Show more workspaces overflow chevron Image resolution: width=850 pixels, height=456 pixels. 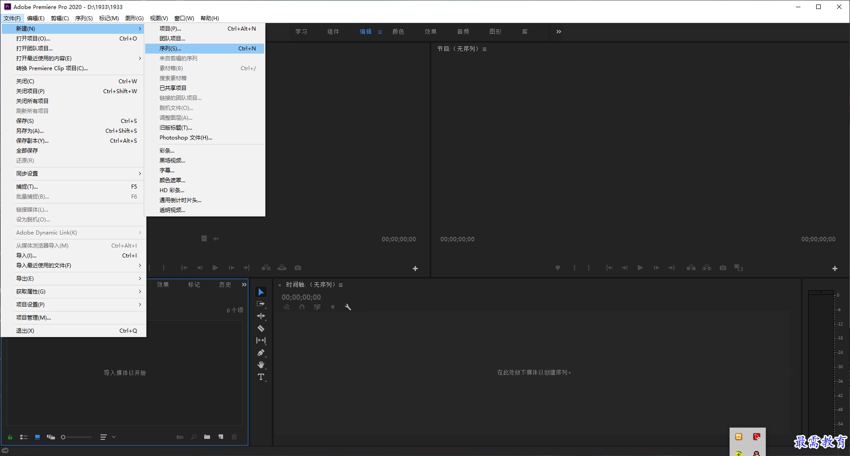[559, 32]
